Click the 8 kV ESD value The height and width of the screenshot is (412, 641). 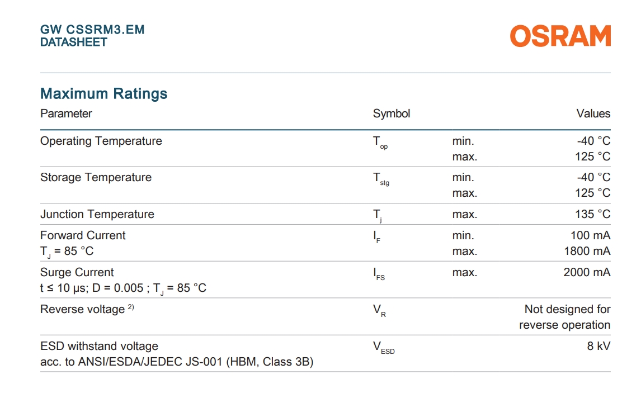pos(598,346)
